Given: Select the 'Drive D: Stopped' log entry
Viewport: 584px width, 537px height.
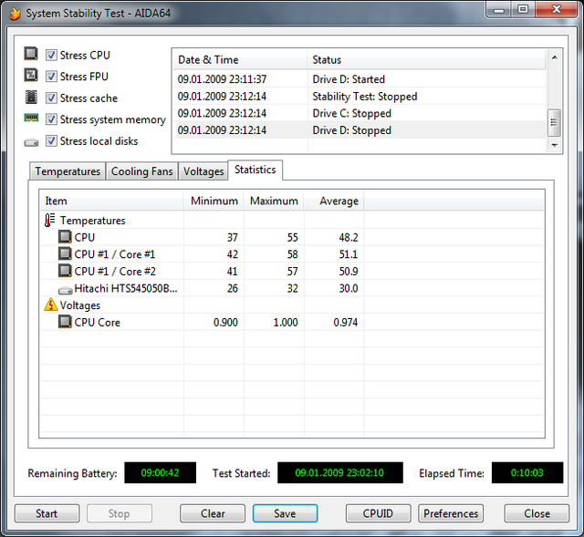Looking at the screenshot, I should click(360, 130).
